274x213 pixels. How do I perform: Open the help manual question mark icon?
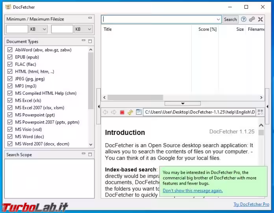(x=244, y=19)
